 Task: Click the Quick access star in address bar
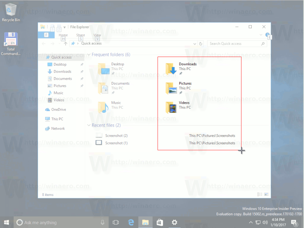pos(73,44)
